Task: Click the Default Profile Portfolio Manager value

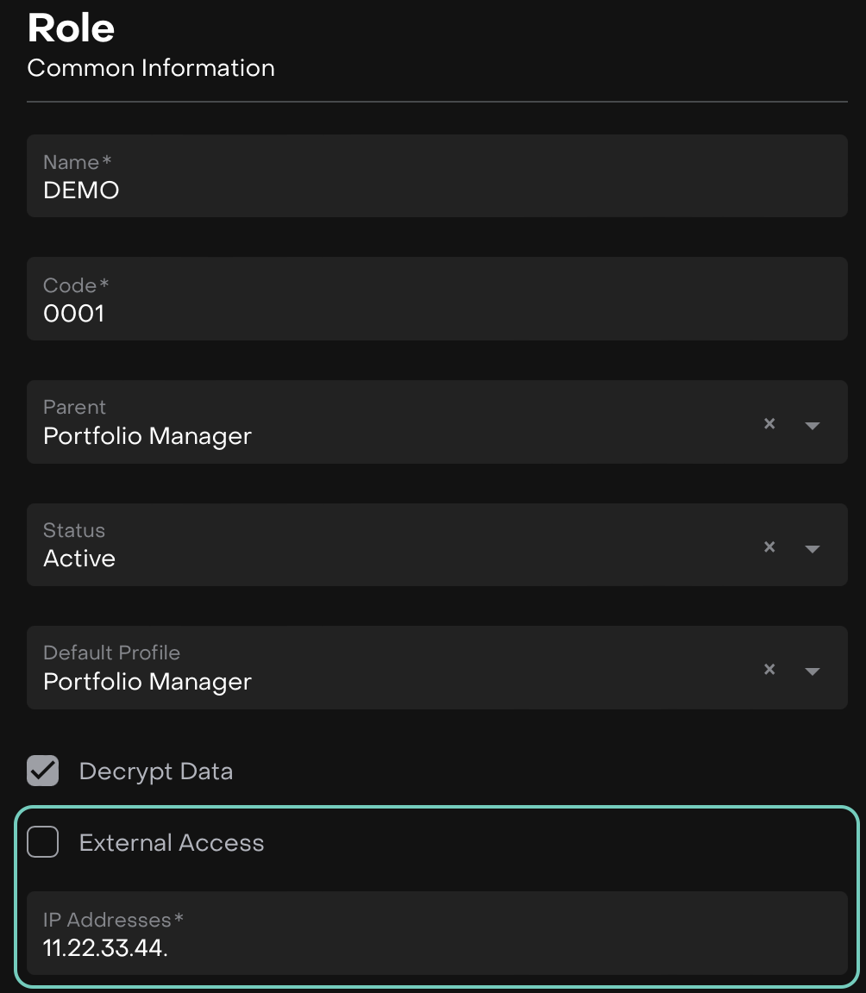Action: coord(147,682)
